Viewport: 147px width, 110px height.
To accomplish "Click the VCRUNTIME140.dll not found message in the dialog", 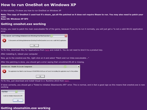I will pos(43,71).
